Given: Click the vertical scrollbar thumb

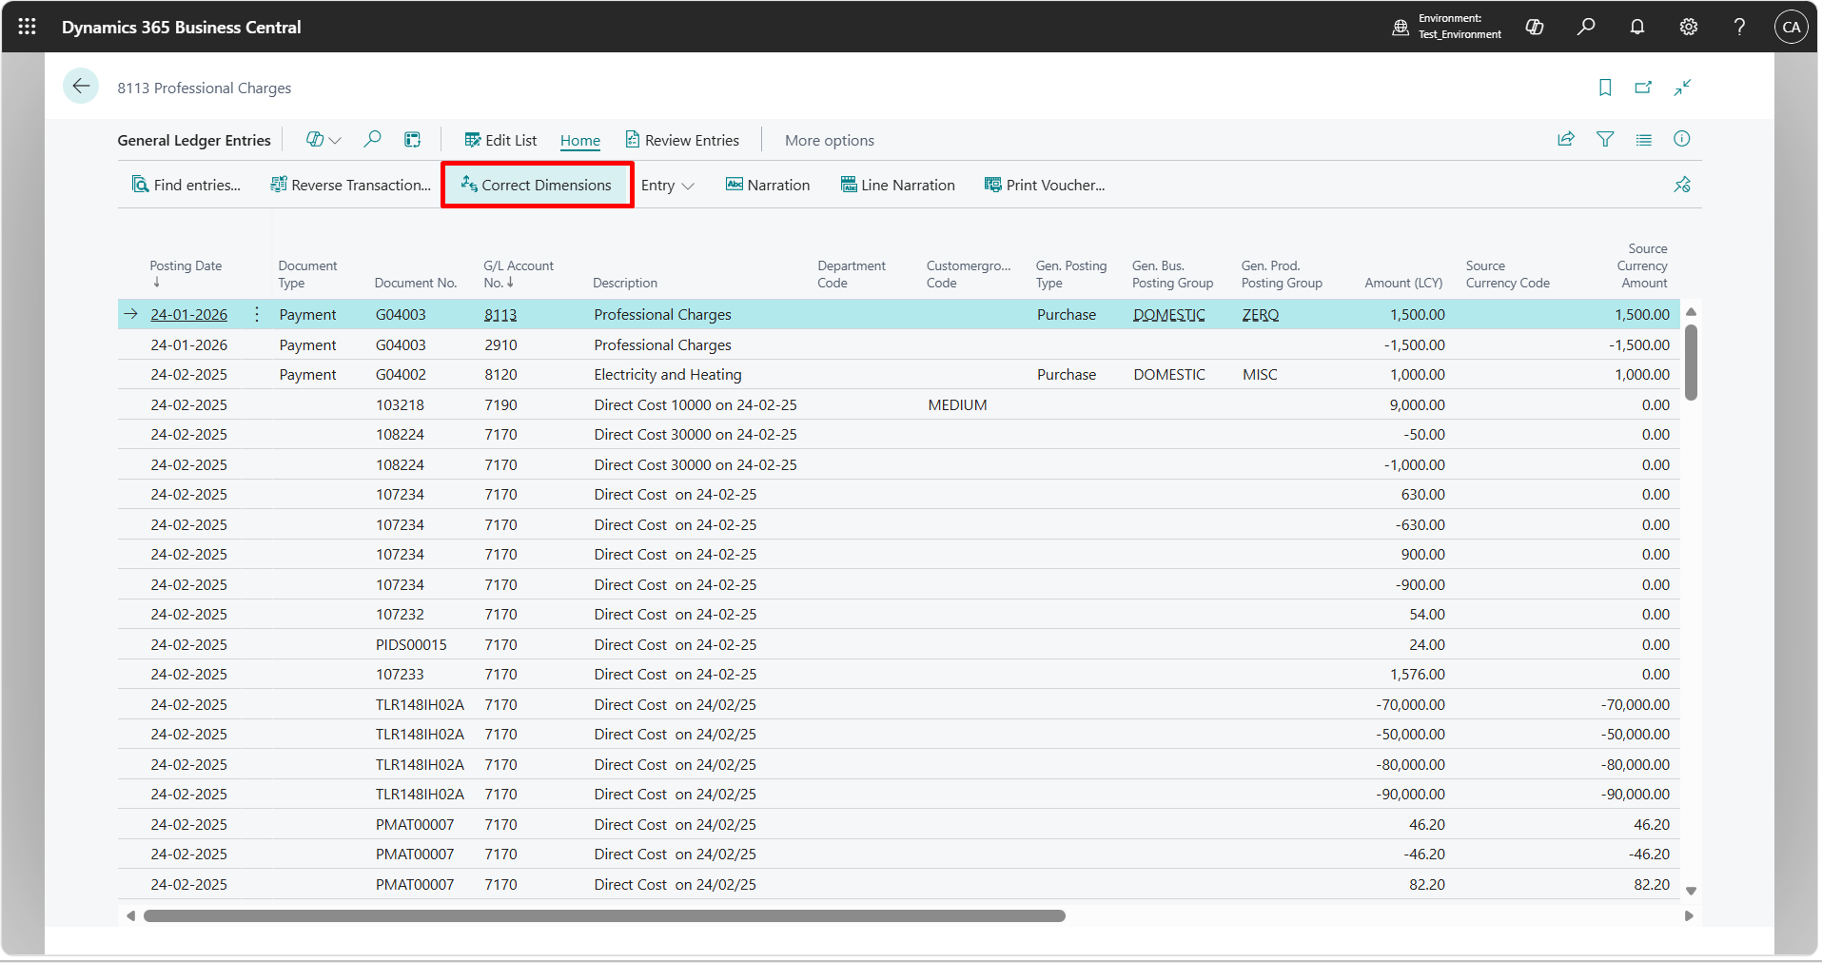Looking at the screenshot, I should [x=1691, y=363].
